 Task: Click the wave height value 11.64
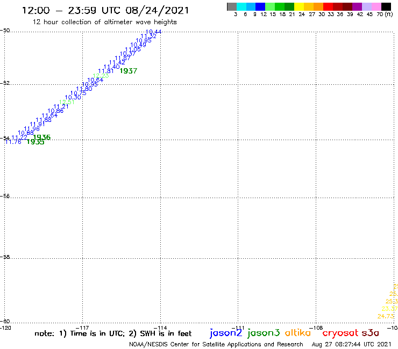pos(49,115)
